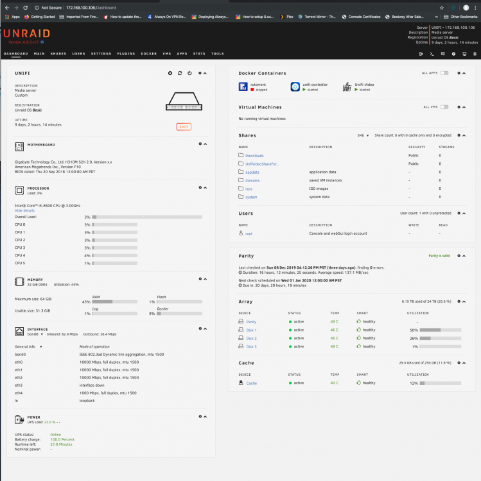
Task: Collapse the Memory section chevron
Action: point(205,279)
